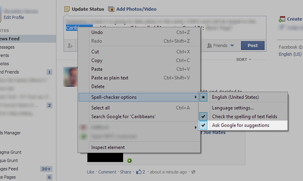This screenshot has height=181, width=303.
Task: Click the Add Photos/Video picture icon
Action: [x=111, y=9]
